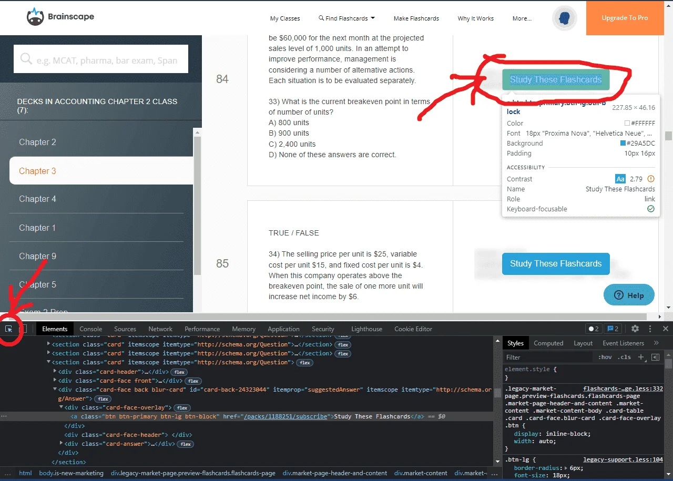This screenshot has width=673, height=481.
Task: Open the messages issues counter badge
Action: pyautogui.click(x=613, y=329)
